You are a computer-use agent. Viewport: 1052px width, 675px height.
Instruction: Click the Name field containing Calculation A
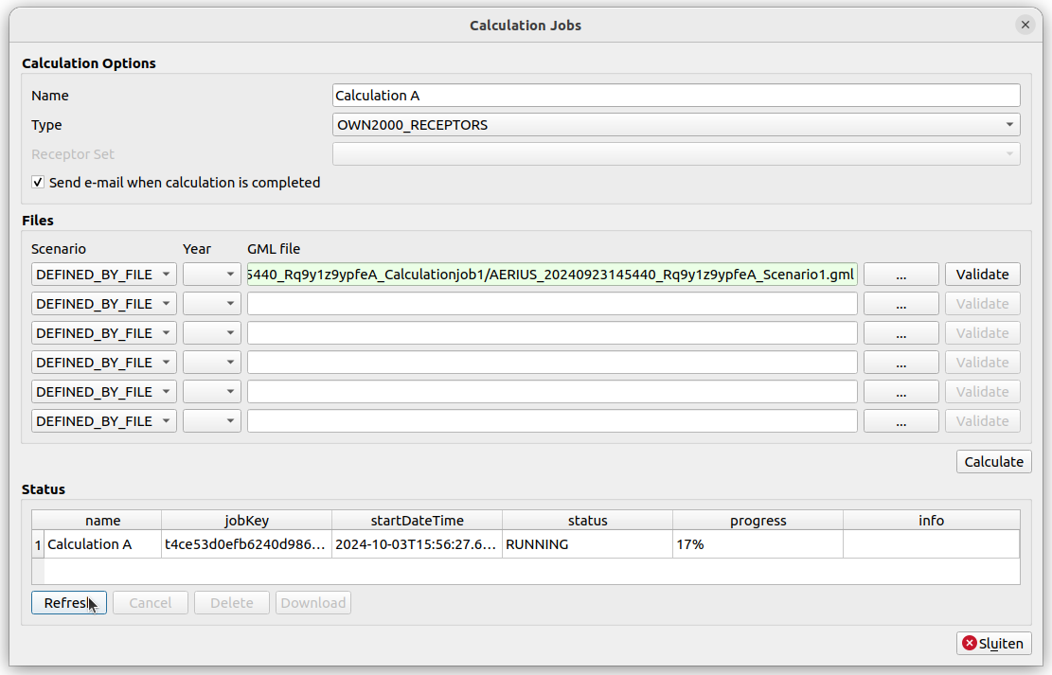point(676,96)
